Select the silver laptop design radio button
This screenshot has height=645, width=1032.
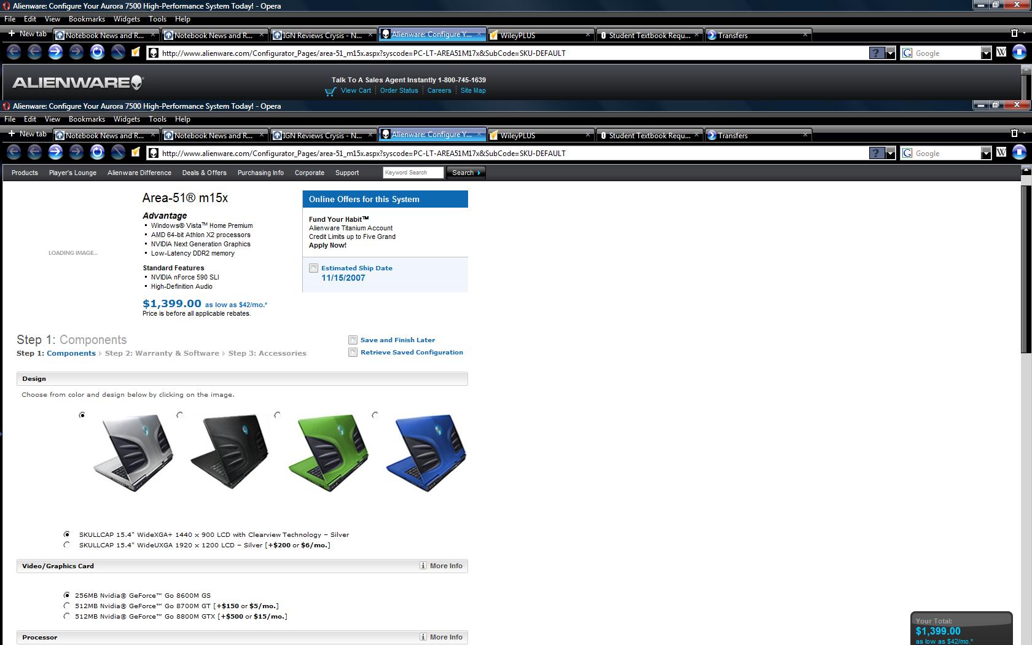tap(82, 415)
